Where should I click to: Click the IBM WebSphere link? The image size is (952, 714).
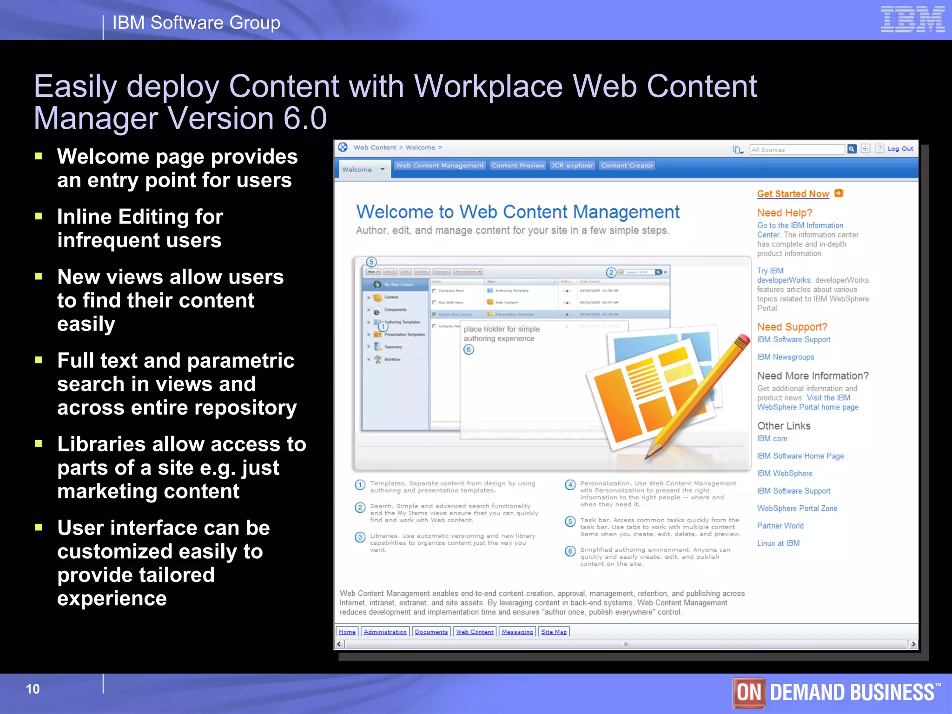click(x=785, y=473)
